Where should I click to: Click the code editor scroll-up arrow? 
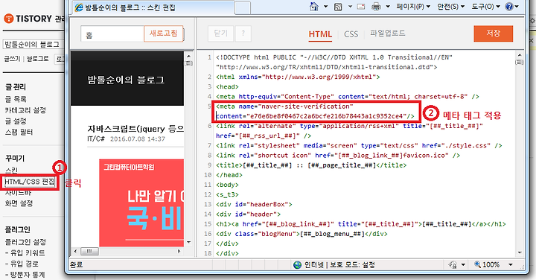pos(520,55)
